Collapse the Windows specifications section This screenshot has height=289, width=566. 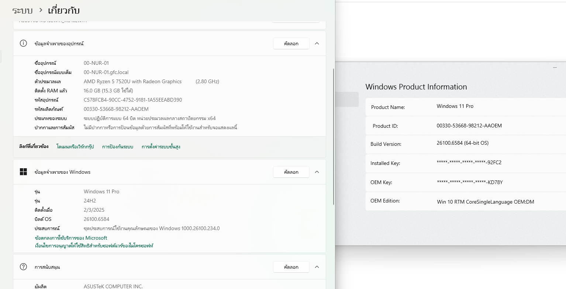pos(317,172)
